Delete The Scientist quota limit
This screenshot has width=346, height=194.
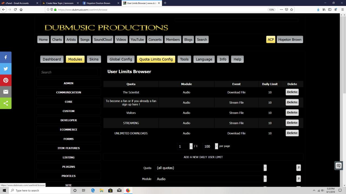tap(292, 92)
